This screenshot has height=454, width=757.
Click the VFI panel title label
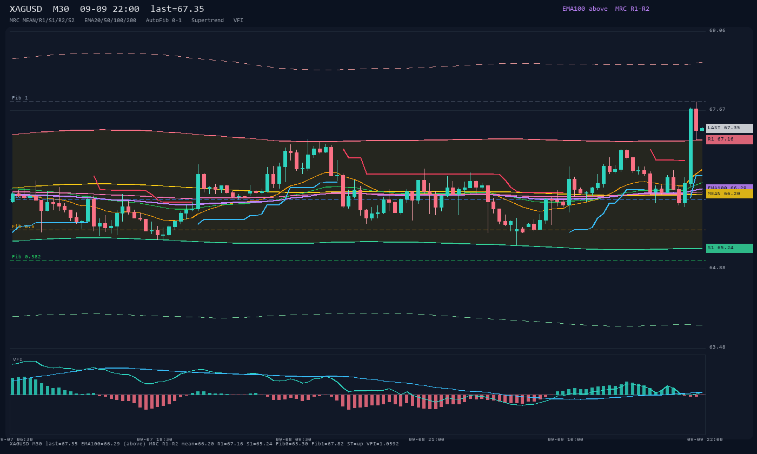click(18, 359)
